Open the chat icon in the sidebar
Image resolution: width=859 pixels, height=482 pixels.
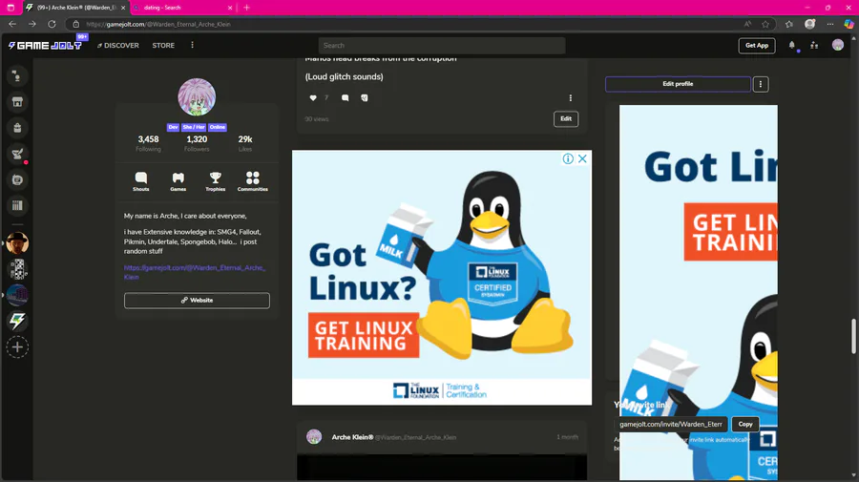pyautogui.click(x=17, y=179)
